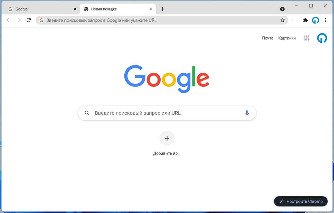Go back using the back arrow
This screenshot has width=334, height=213.
click(x=9, y=20)
